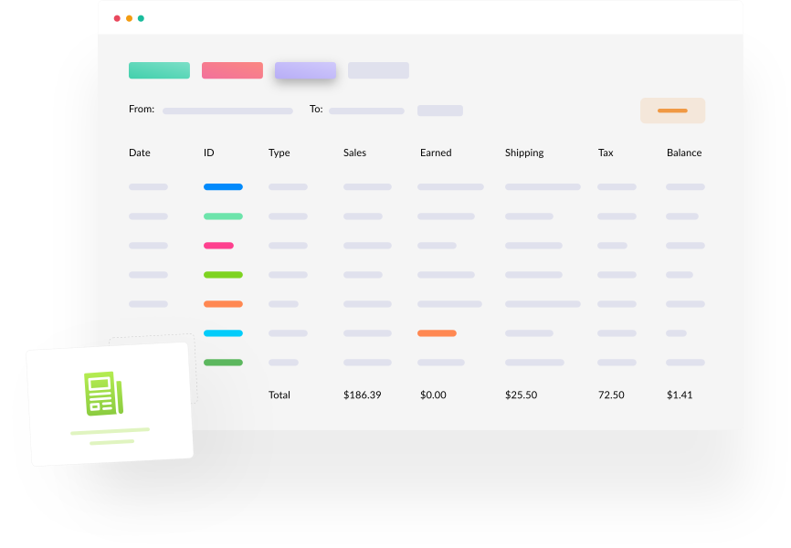Choose the purple highlighted button in the top row

(306, 70)
